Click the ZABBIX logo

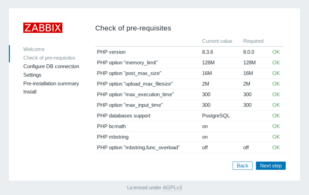click(x=43, y=28)
